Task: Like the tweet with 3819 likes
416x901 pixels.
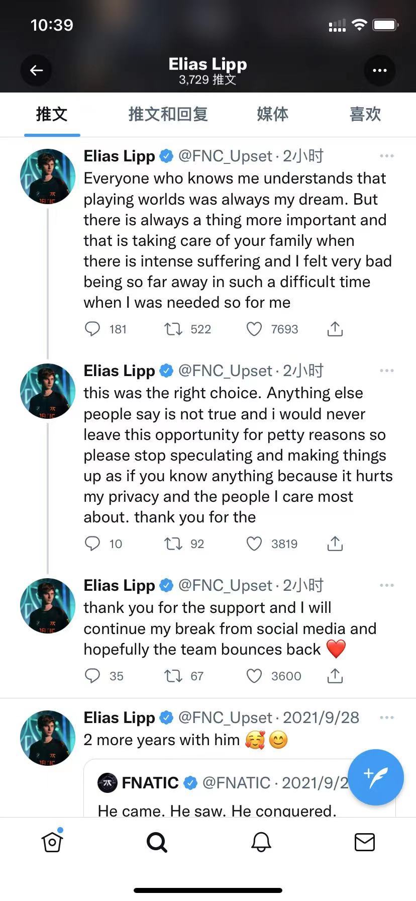Action: (254, 544)
